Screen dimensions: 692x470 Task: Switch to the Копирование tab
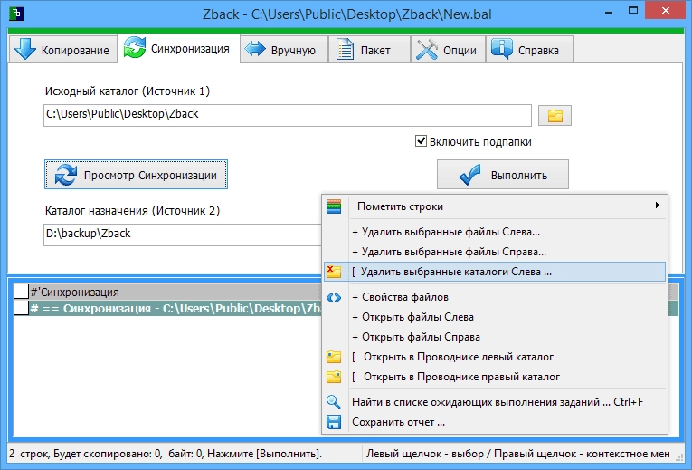tap(62, 49)
